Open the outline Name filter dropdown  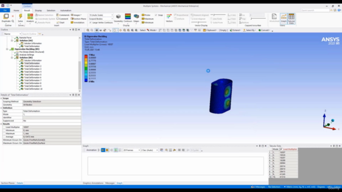pos(12,34)
